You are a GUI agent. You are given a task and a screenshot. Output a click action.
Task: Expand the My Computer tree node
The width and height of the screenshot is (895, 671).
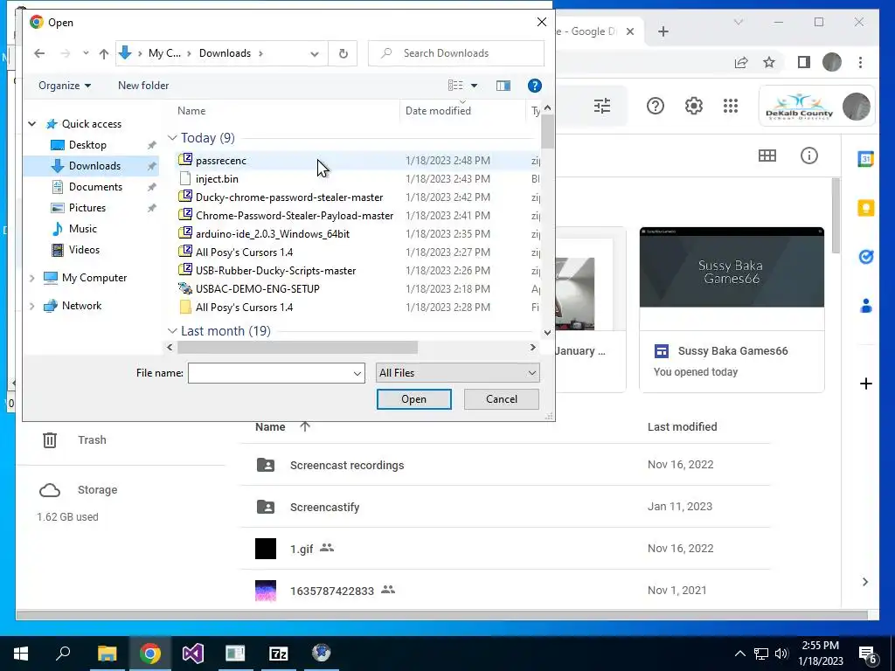click(x=32, y=278)
